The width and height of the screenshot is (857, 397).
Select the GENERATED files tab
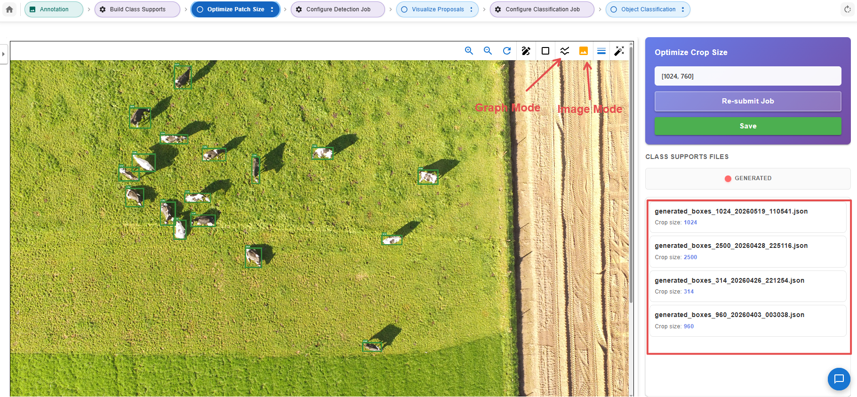coord(748,179)
